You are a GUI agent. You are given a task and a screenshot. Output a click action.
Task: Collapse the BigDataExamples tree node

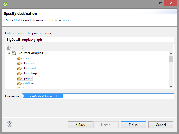pos(9,53)
